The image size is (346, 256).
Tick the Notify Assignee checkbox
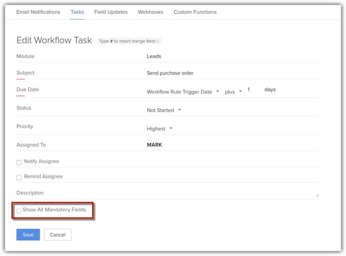[19, 162]
